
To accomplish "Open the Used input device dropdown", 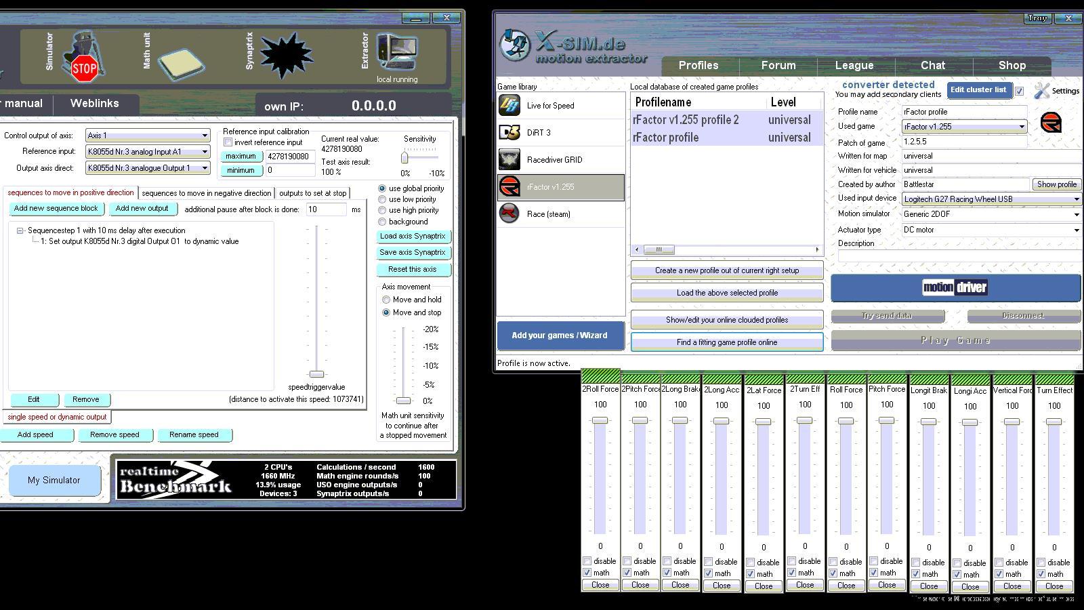I will (x=991, y=199).
